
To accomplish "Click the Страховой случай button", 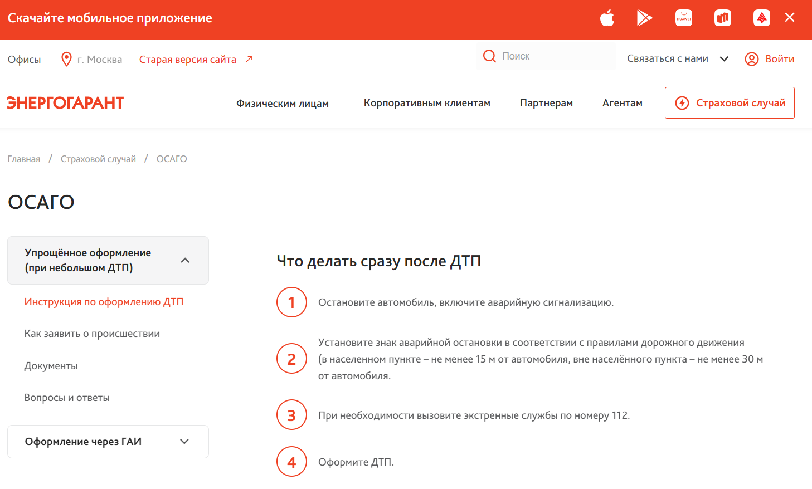I will 730,103.
